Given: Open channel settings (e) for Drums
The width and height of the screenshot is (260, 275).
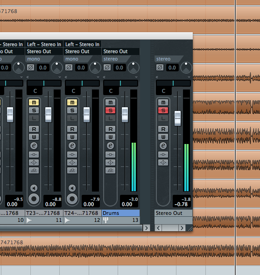Looking at the screenshot, I should click(111, 145).
